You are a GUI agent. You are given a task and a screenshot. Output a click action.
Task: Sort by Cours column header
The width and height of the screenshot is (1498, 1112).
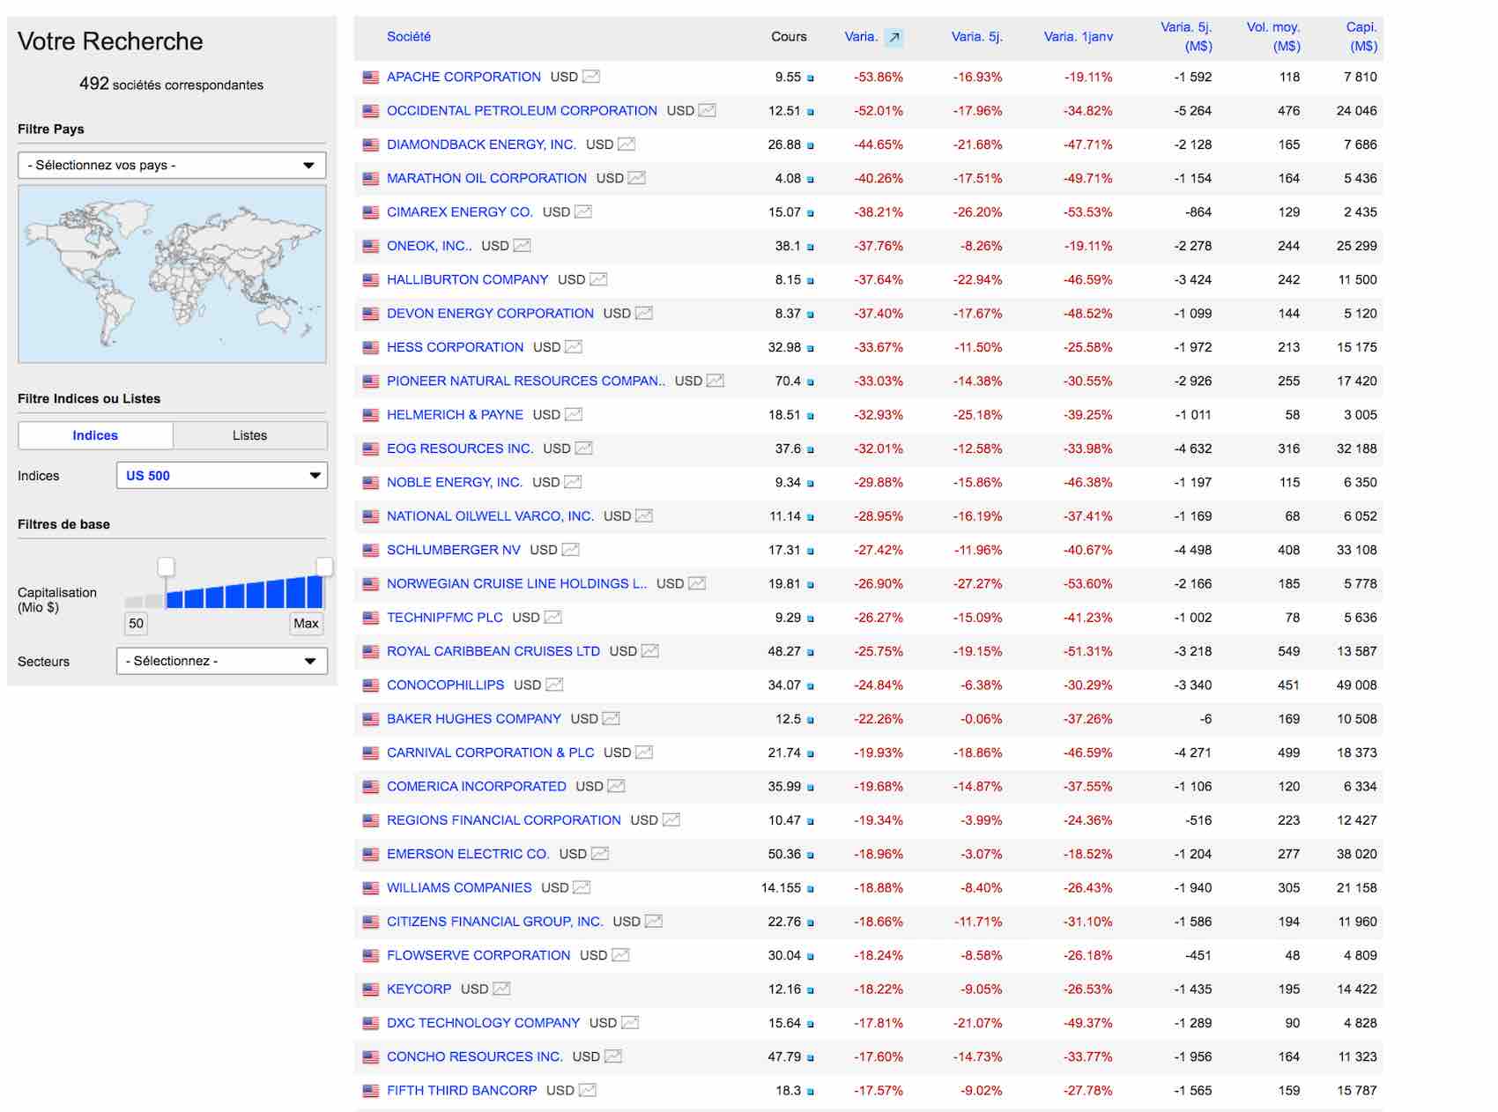(789, 36)
